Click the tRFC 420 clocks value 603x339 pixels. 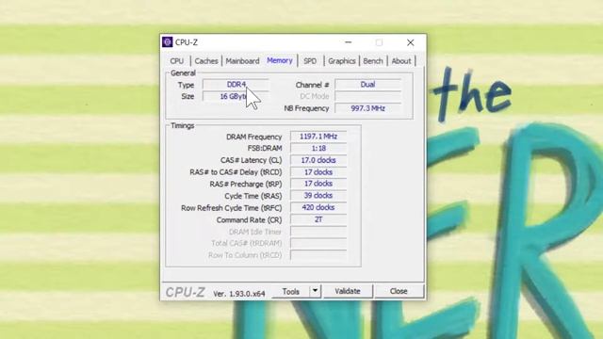(x=318, y=207)
